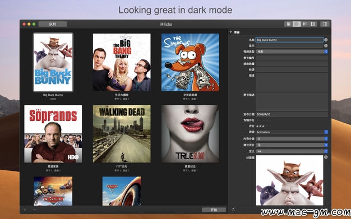
Task: Select The Sopranos poster
Action: (53, 134)
